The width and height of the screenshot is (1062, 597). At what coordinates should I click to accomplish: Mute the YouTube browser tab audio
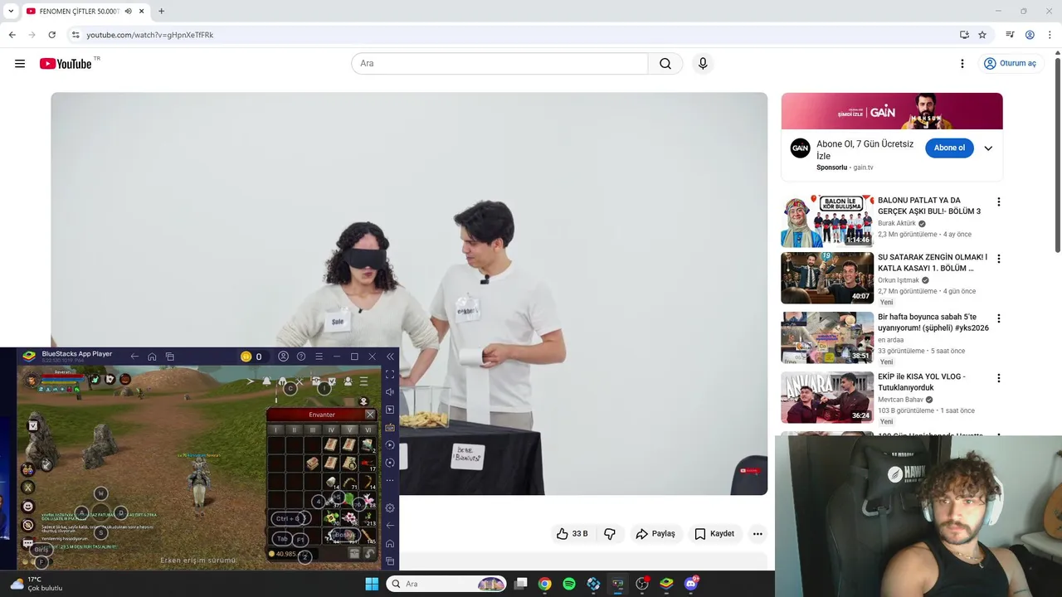click(129, 11)
